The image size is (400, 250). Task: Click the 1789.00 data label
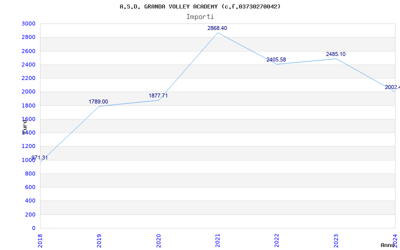pos(98,102)
